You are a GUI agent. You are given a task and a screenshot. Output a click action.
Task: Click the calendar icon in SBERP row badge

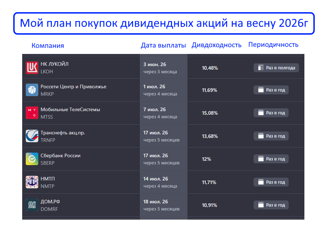[261, 159]
